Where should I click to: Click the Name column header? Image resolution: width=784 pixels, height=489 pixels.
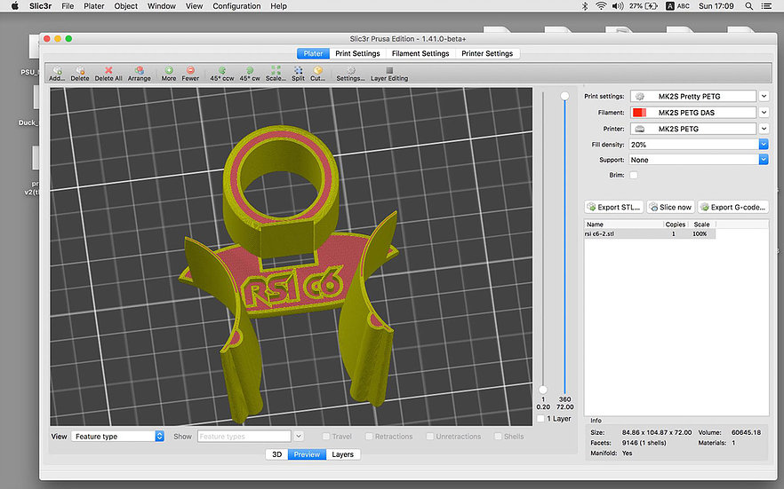pyautogui.click(x=623, y=225)
